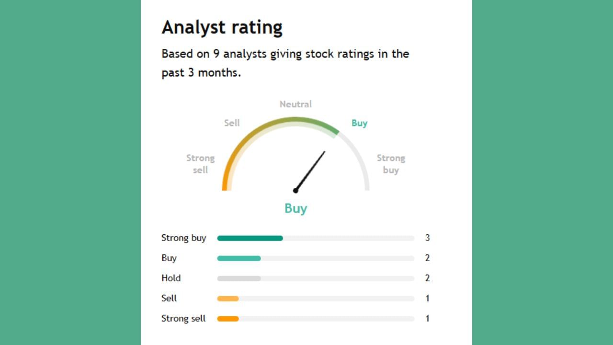Click the large Buy rating result text
The height and width of the screenshot is (345, 613).
coord(295,208)
